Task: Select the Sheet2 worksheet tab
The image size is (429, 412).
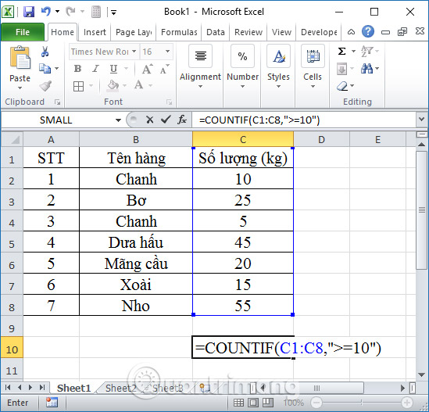Action: pos(120,388)
